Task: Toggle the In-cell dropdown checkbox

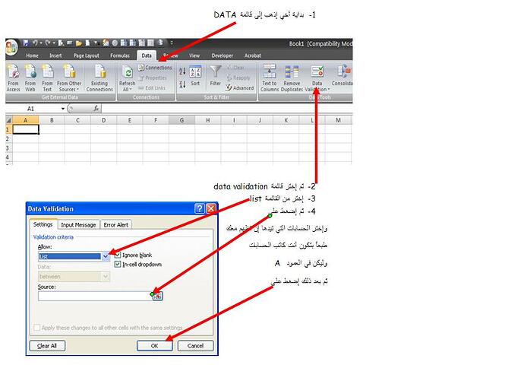Action: pyautogui.click(x=118, y=265)
